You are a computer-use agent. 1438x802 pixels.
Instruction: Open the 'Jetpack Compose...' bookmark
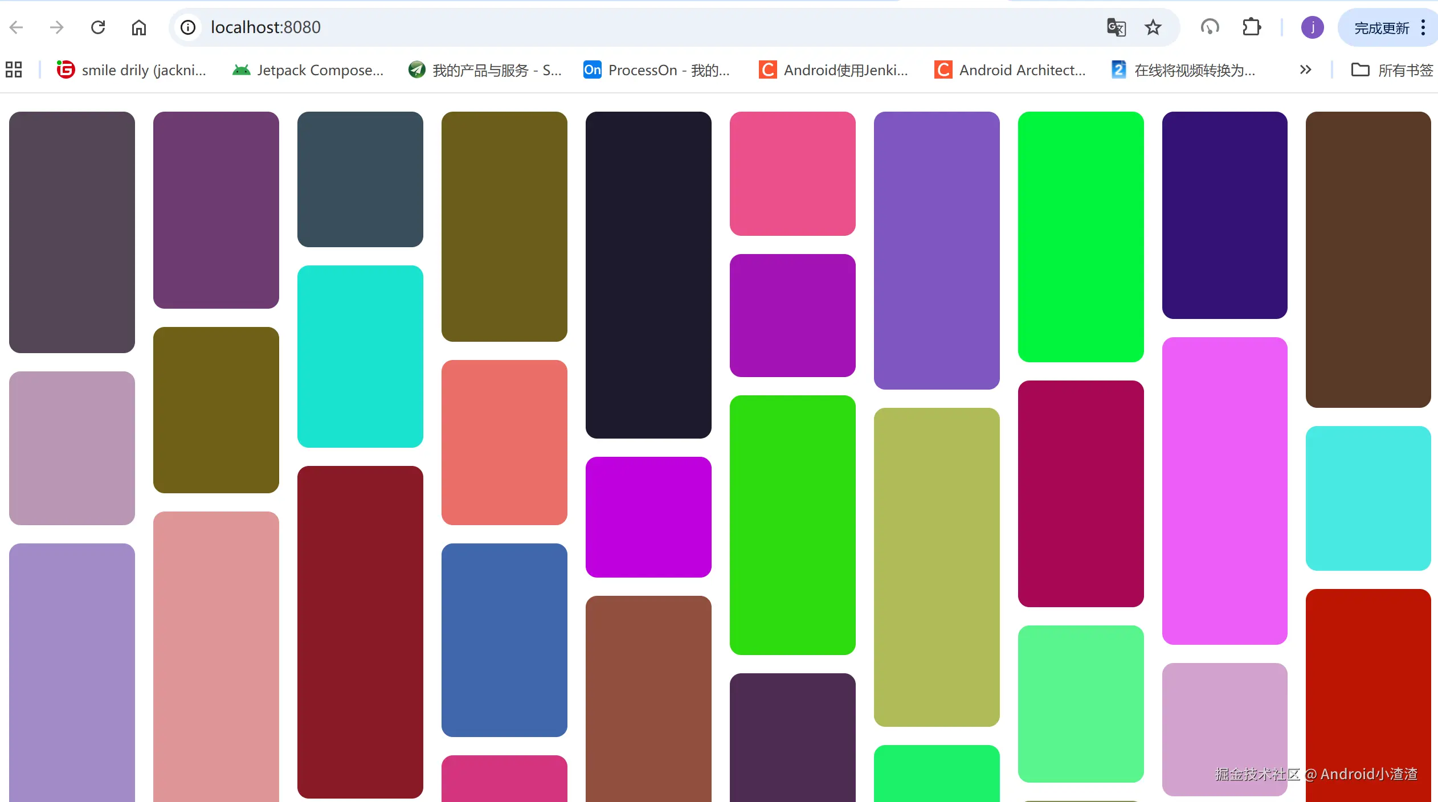point(309,70)
